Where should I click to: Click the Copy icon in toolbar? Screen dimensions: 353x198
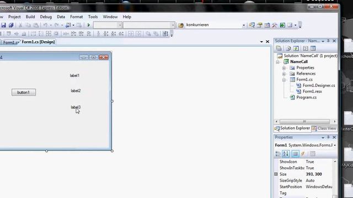28,25
